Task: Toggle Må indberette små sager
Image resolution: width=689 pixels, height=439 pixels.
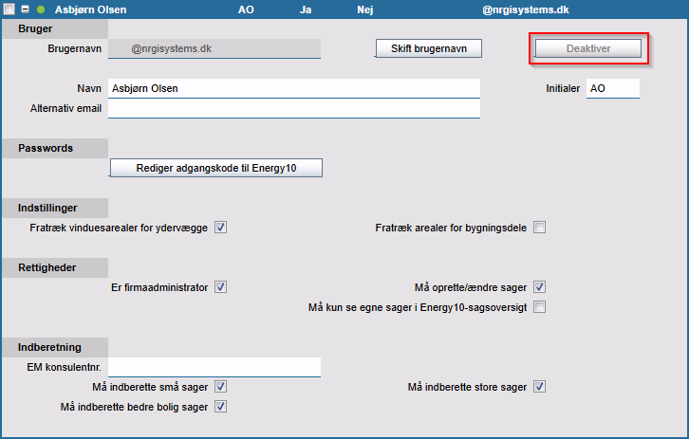Action: tap(220, 387)
